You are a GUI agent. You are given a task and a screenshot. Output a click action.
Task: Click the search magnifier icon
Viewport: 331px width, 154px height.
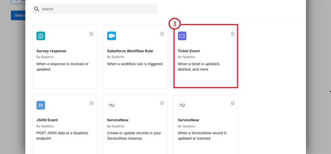point(37,9)
